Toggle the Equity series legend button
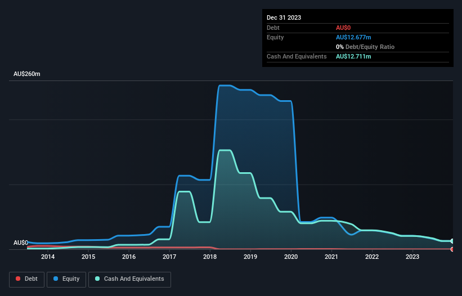The height and width of the screenshot is (296, 462). pyautogui.click(x=66, y=279)
